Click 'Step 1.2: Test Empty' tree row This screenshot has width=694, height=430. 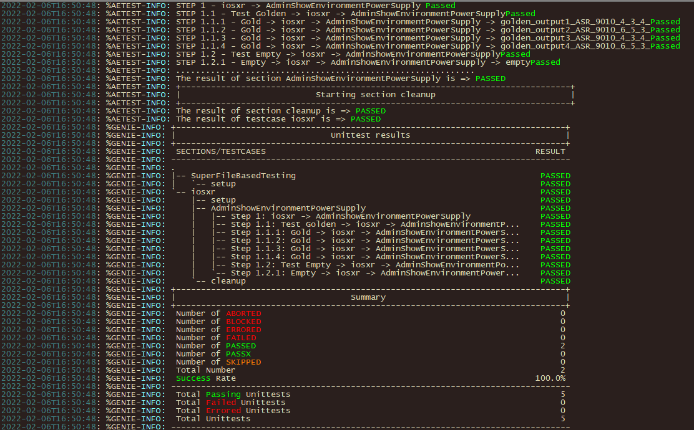[x=375, y=265]
